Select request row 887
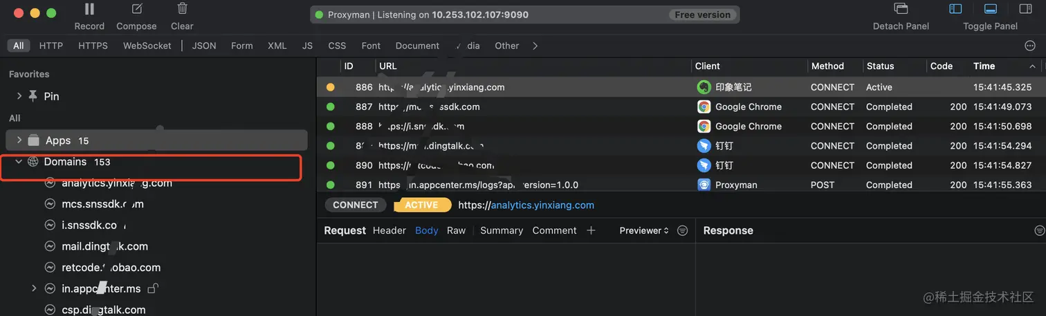The height and width of the screenshot is (316, 1046). tap(681, 106)
